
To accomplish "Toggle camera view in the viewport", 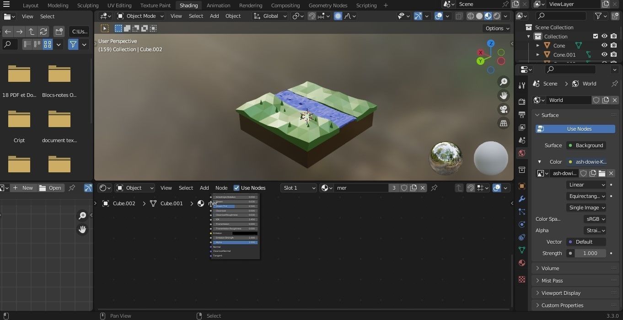I will (504, 109).
